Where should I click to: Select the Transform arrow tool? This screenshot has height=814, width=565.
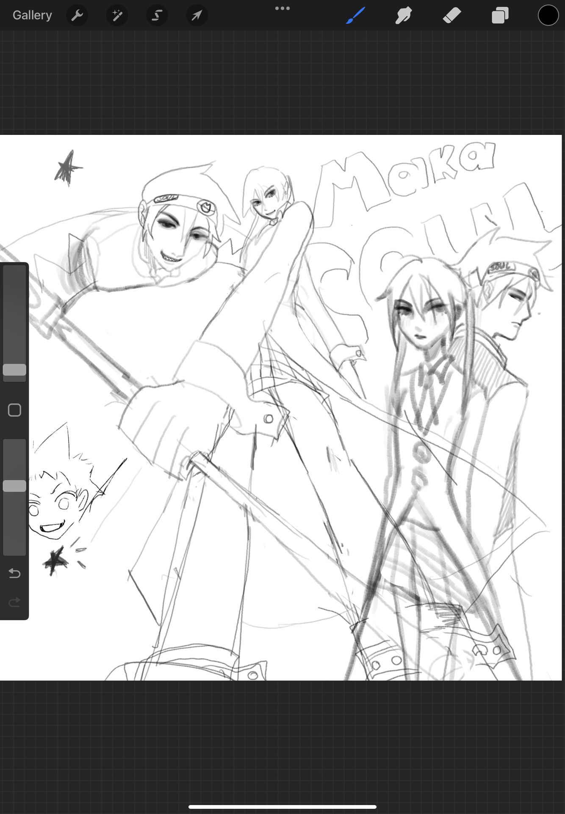tap(197, 16)
